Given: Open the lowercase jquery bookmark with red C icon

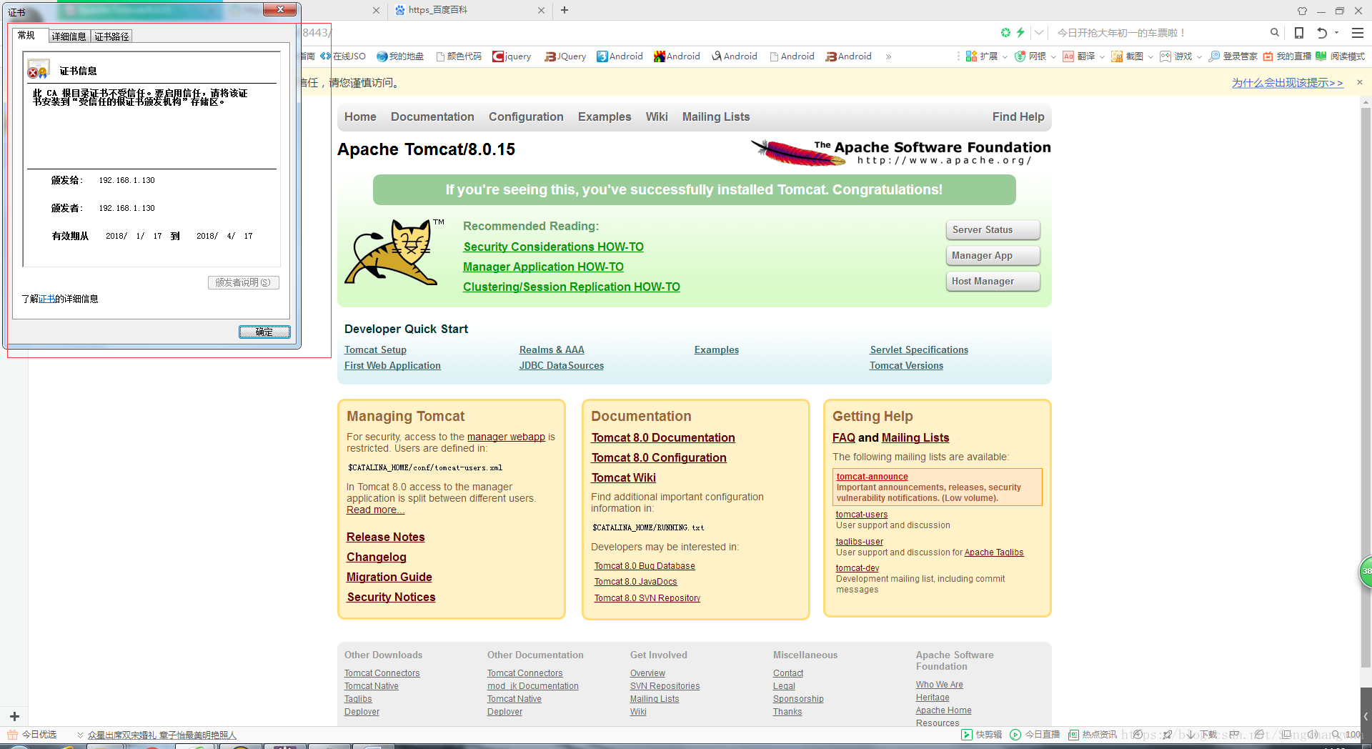Looking at the screenshot, I should (512, 56).
